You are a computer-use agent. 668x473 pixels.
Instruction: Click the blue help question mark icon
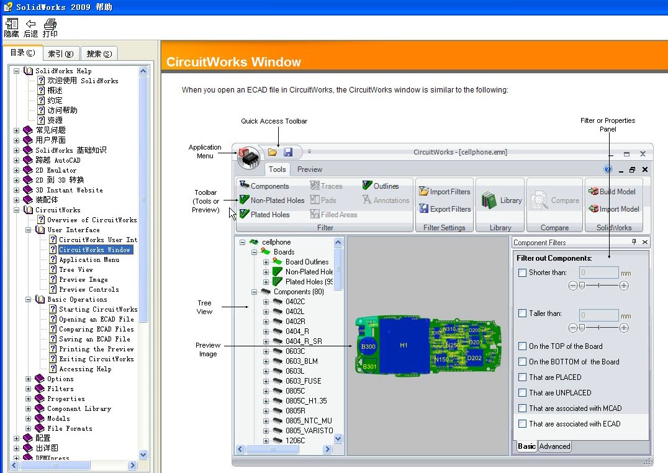coord(608,169)
